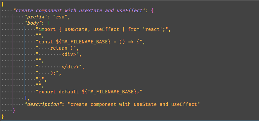Click the pink opening brace after the snippet title
Screen dimensions: 259x121
point(152,11)
